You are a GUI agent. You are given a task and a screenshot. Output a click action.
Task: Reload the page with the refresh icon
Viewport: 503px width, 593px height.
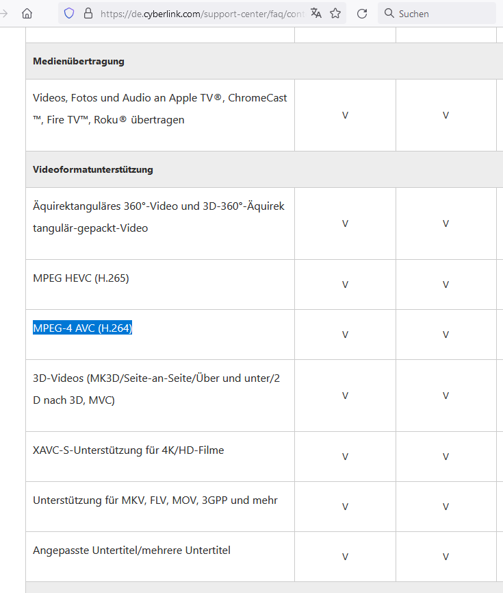click(362, 14)
